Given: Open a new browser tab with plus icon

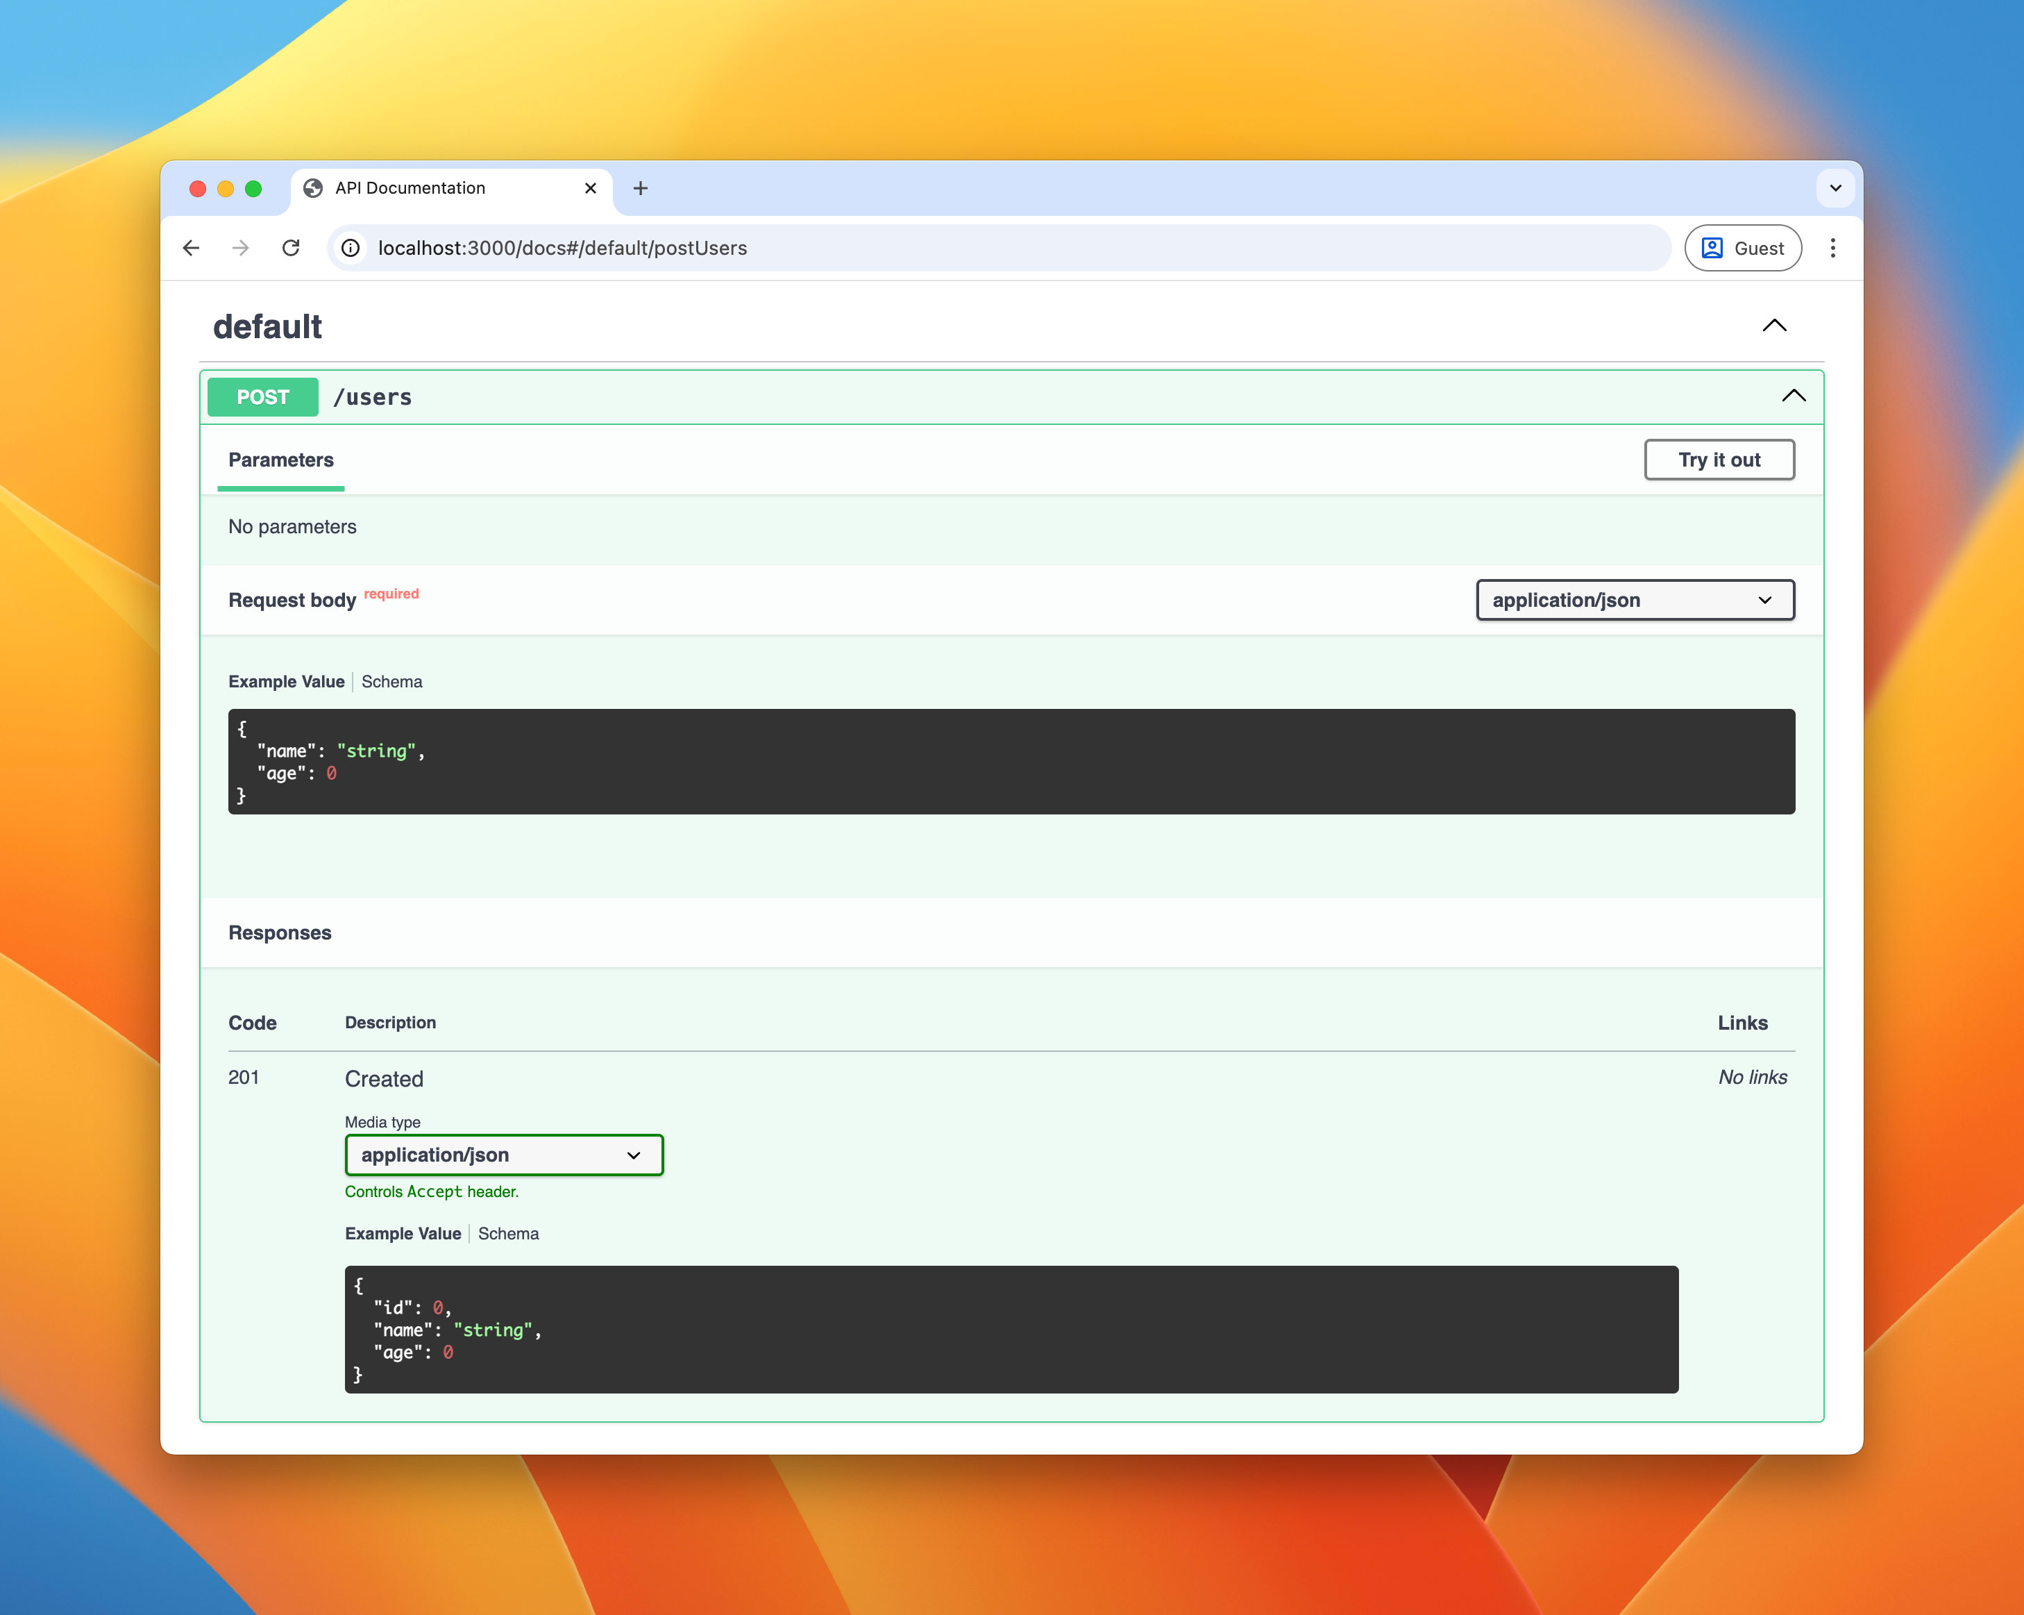Looking at the screenshot, I should [x=640, y=187].
